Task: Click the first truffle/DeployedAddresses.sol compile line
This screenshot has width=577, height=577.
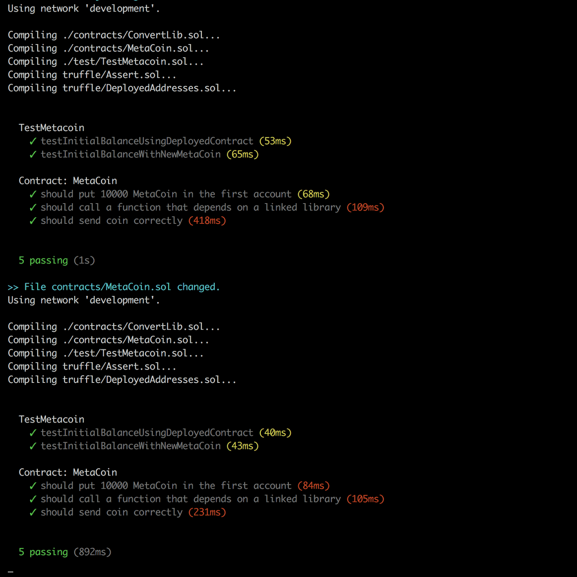Action: [x=122, y=88]
